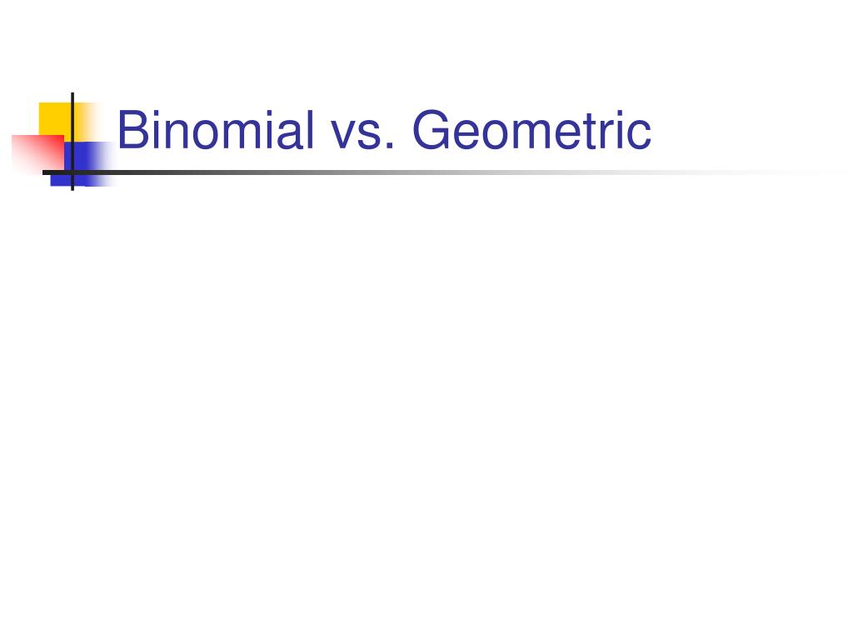The image size is (853, 640).
Task: Click the final letter c in Geometric
Action: [639, 135]
